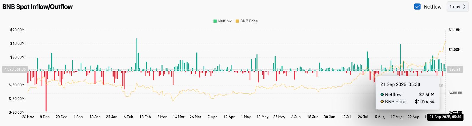Image resolution: width=472 pixels, height=126 pixels.
Task: Click the "BNB Spot Inflow/Outflow" chart title
Action: click(x=37, y=7)
